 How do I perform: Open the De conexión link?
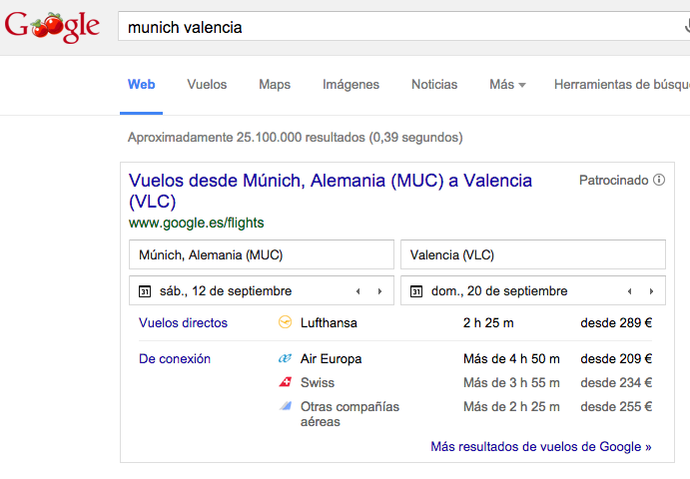click(175, 359)
